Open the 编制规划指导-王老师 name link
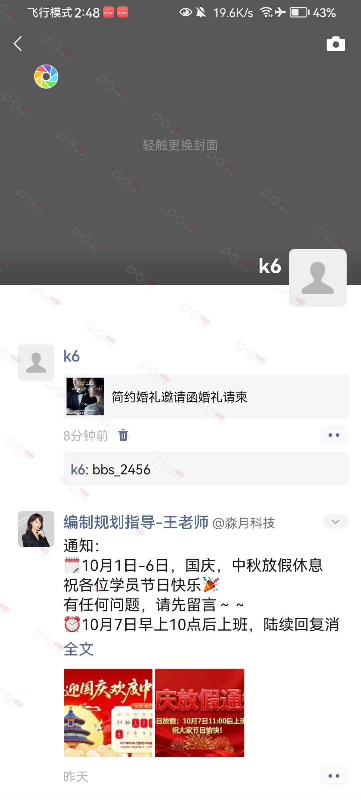This screenshot has width=361, height=802. (x=136, y=522)
